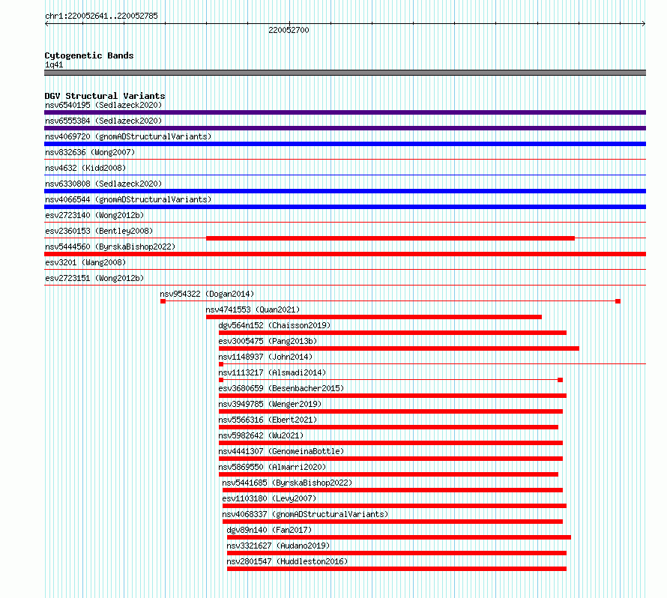The height and width of the screenshot is (598, 667).
Task: Click the thick red esv2360153 bar
Action: click(x=390, y=238)
